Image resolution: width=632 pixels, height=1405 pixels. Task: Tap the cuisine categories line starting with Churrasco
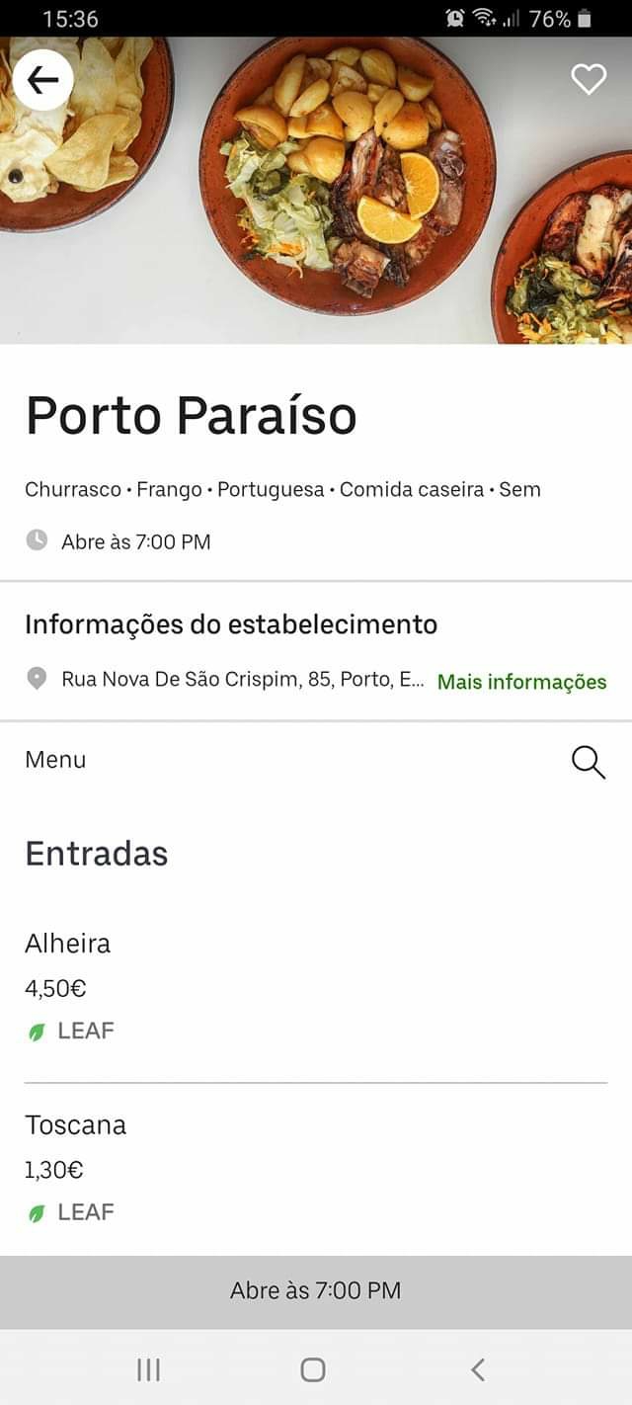pyautogui.click(x=282, y=489)
